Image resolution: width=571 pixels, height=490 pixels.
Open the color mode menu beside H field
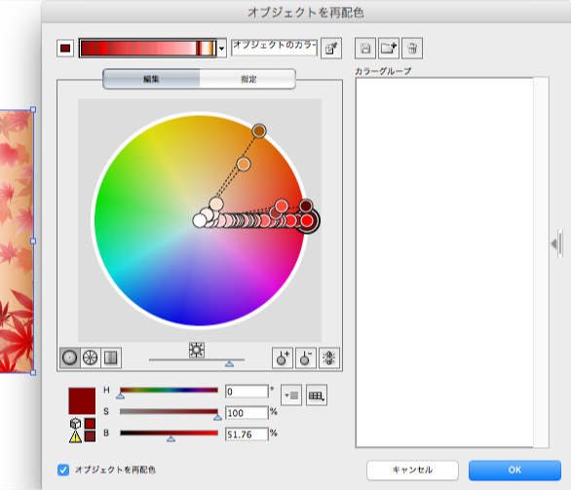[291, 395]
